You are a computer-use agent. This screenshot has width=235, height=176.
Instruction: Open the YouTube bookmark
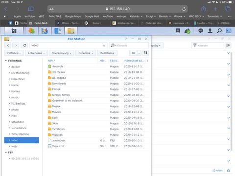coord(108,16)
